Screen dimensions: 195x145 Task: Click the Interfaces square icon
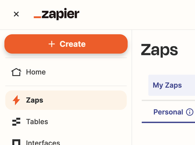click(16, 142)
